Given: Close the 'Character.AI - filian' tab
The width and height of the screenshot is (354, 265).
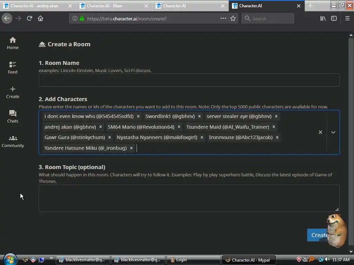Looking at the screenshot, I should pyautogui.click(x=146, y=6).
